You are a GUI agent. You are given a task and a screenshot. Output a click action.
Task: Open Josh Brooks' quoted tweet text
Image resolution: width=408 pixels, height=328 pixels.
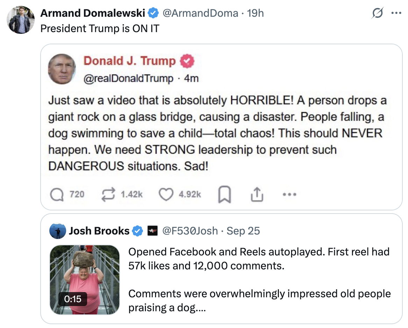coord(259,279)
